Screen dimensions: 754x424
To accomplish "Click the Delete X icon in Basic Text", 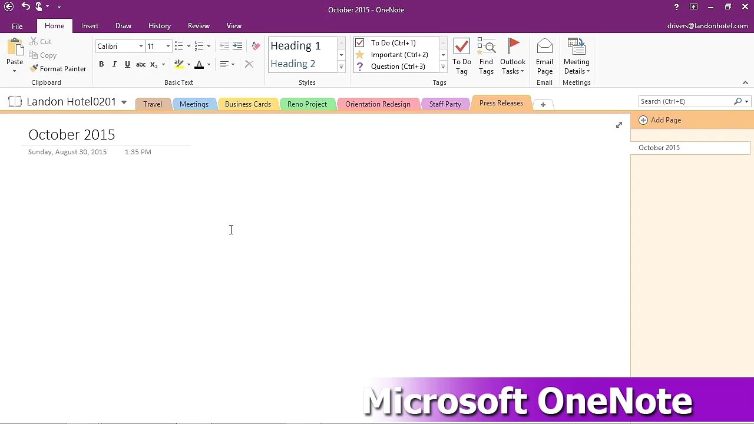I will pyautogui.click(x=249, y=64).
